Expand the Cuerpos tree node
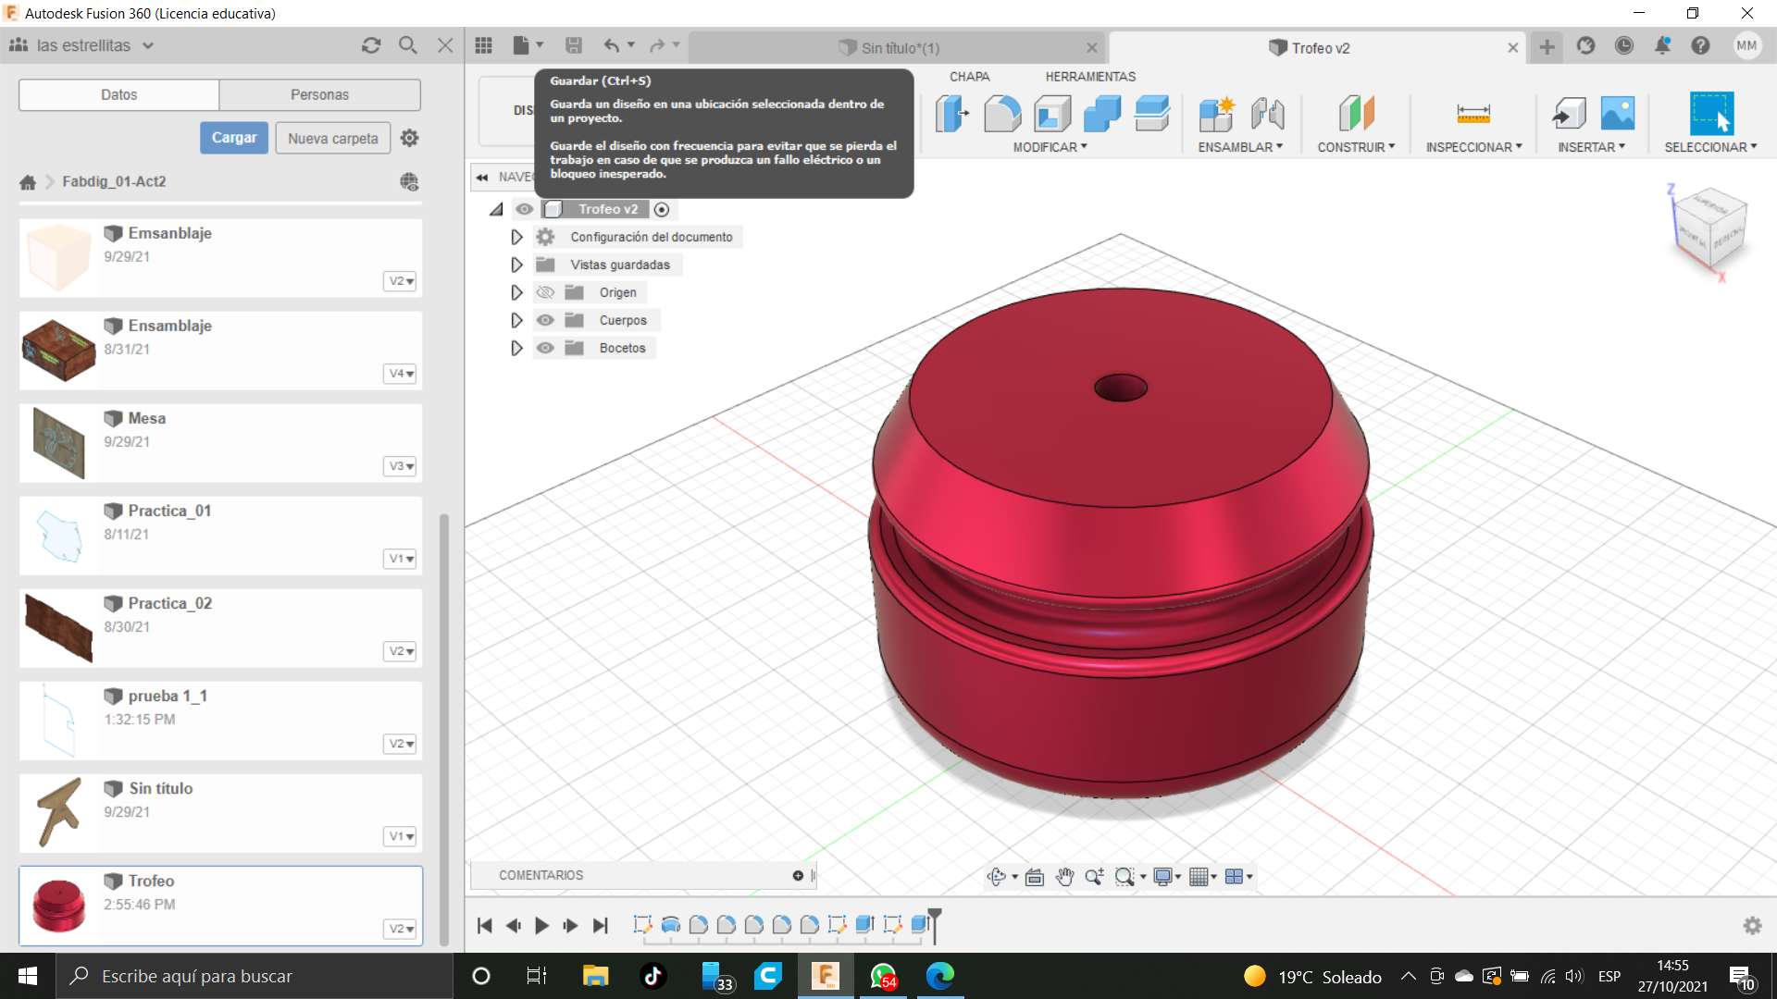The height and width of the screenshot is (999, 1777). pyautogui.click(x=516, y=320)
